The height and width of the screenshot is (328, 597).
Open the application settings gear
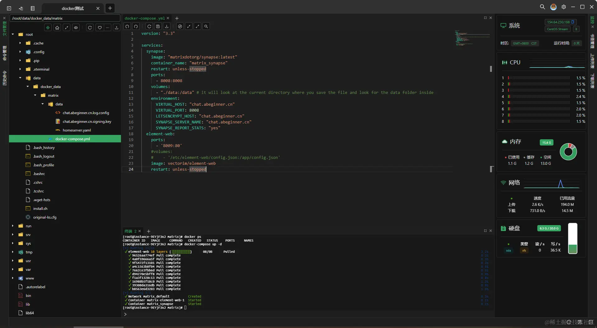click(563, 7)
